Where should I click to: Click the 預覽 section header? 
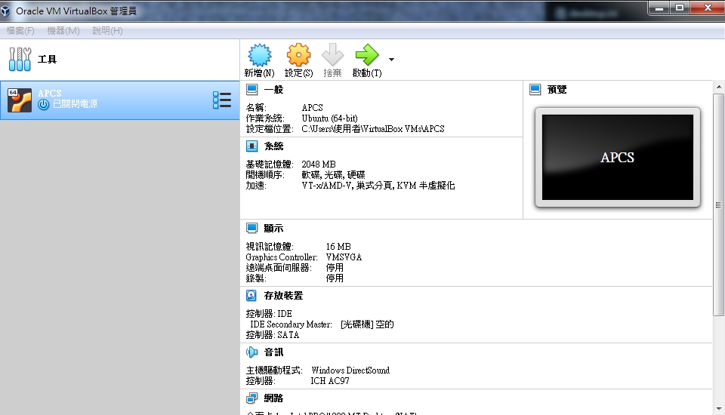tap(557, 90)
